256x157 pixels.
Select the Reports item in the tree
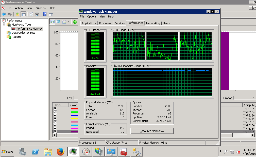click(x=16, y=37)
